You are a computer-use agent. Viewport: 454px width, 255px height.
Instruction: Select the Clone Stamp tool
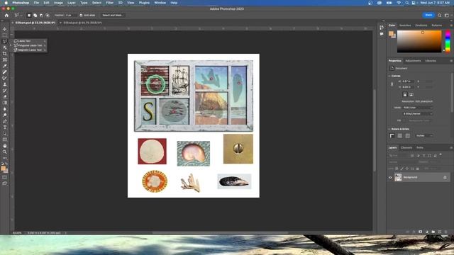pyautogui.click(x=5, y=84)
